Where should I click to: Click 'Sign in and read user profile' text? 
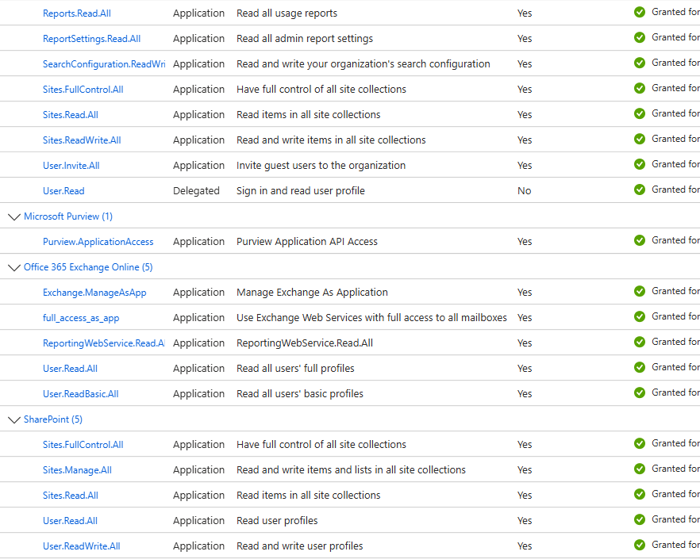click(301, 191)
